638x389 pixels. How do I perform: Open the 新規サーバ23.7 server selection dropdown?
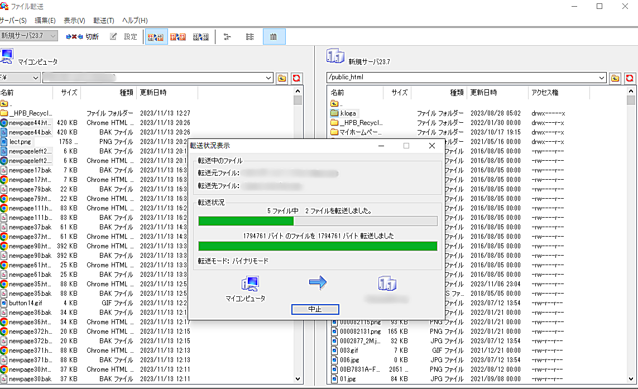coord(53,36)
